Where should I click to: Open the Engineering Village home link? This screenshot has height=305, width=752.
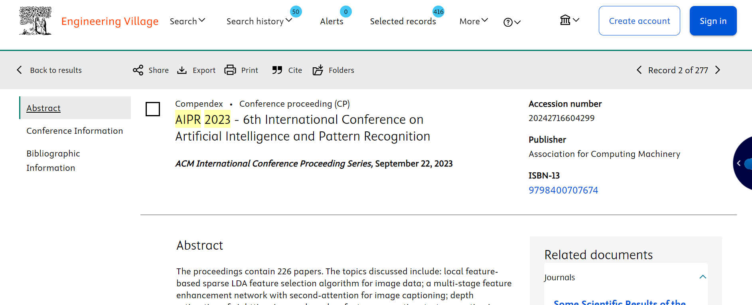tap(110, 21)
